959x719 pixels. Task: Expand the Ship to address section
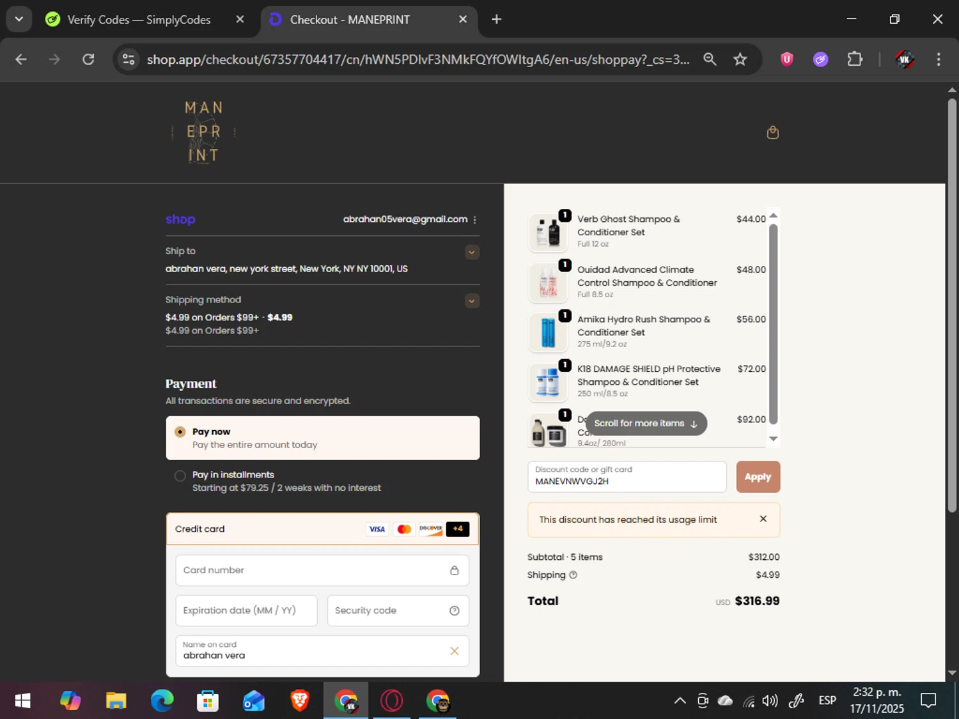coord(472,252)
